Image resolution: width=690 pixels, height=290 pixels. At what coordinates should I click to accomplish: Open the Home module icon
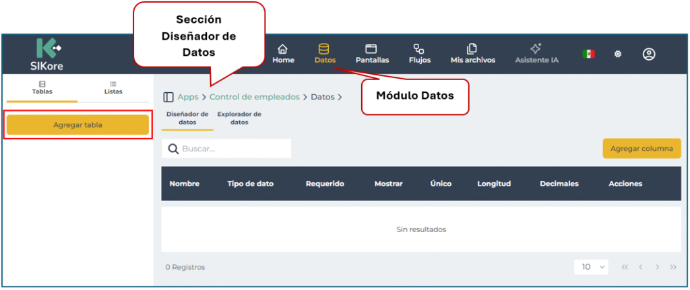[283, 49]
